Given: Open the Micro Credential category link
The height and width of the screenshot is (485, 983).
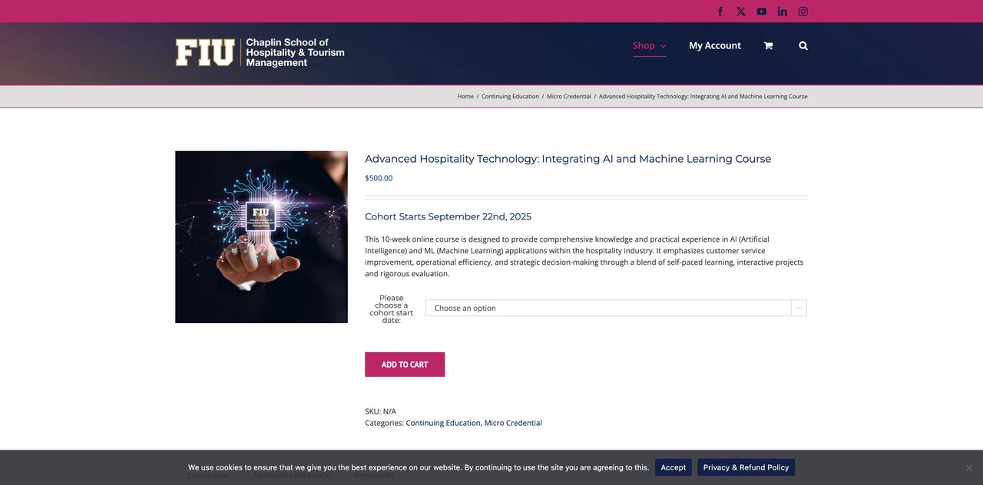Looking at the screenshot, I should pos(513,423).
